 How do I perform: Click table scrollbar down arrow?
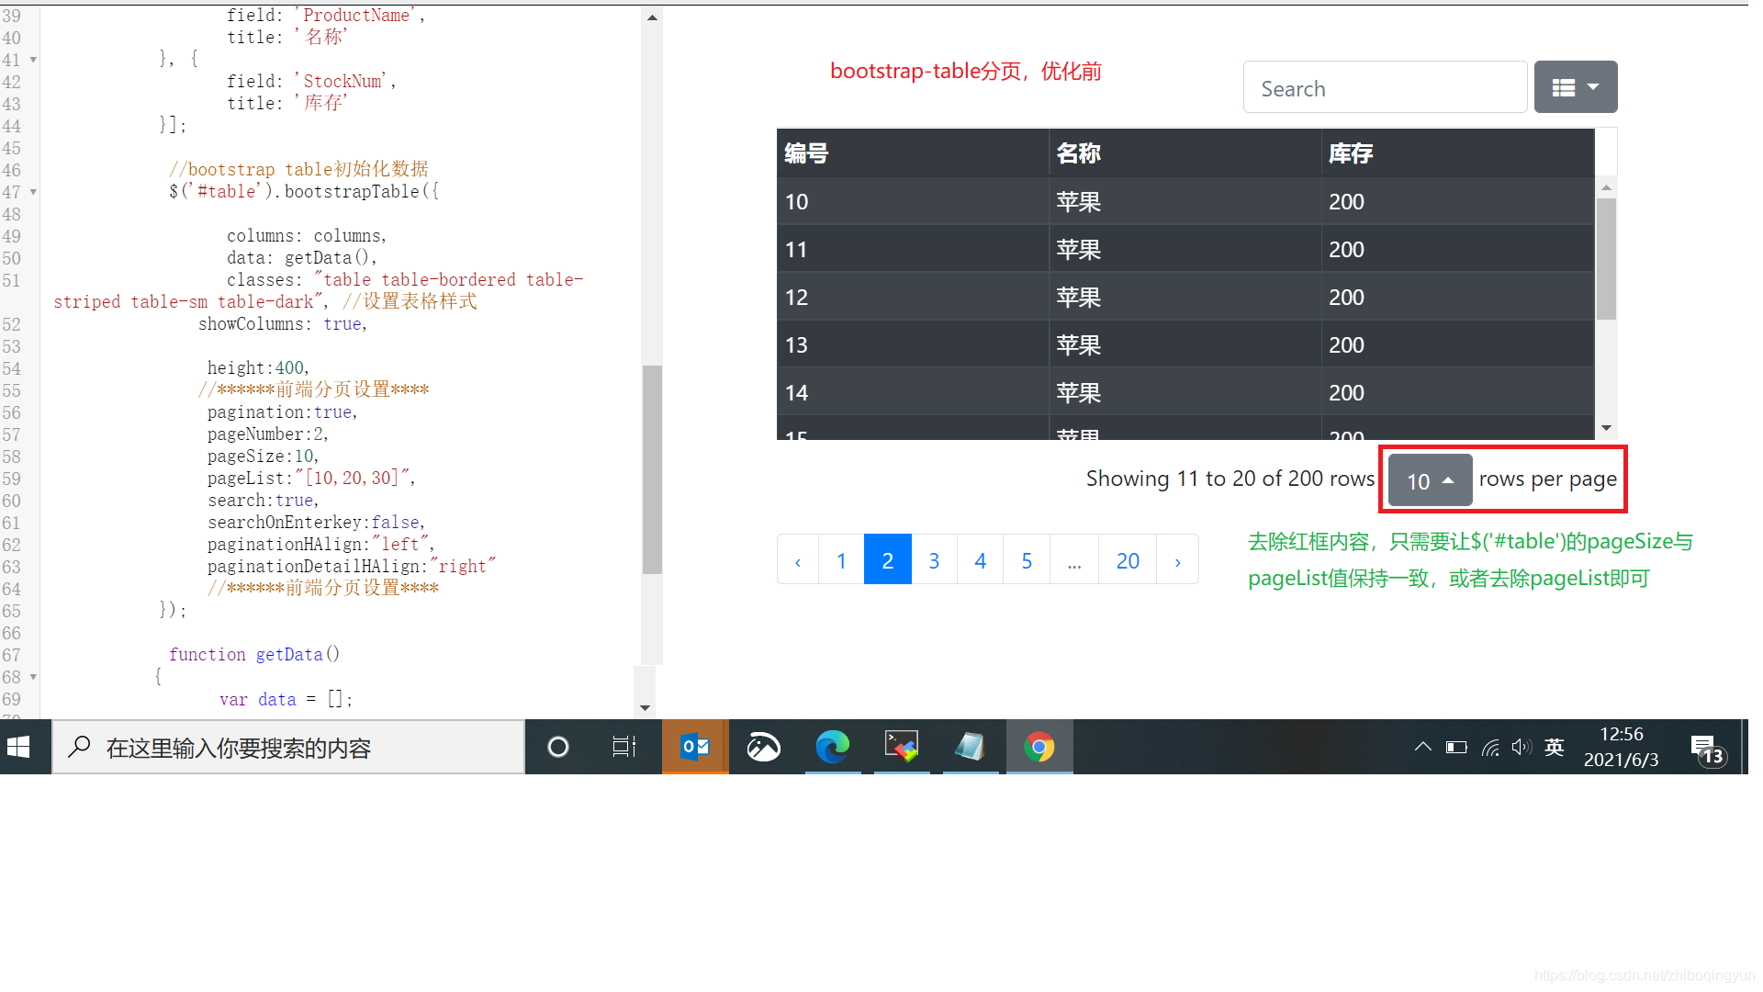point(1606,428)
